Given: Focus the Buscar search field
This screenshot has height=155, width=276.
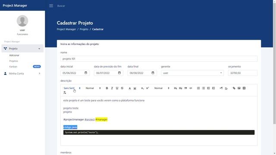Looking at the screenshot, I should (x=61, y=6).
